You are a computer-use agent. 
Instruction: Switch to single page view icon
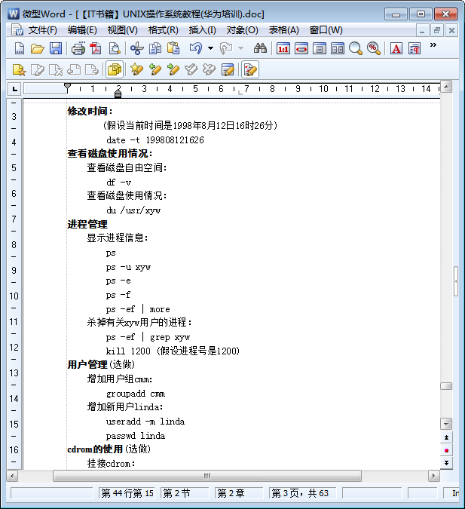pos(320,49)
